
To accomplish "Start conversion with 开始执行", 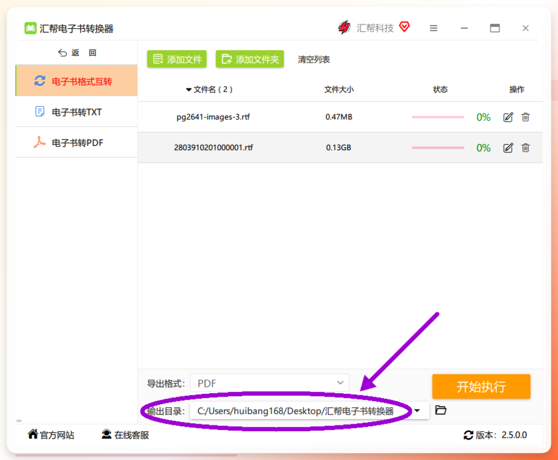I will tap(481, 386).
